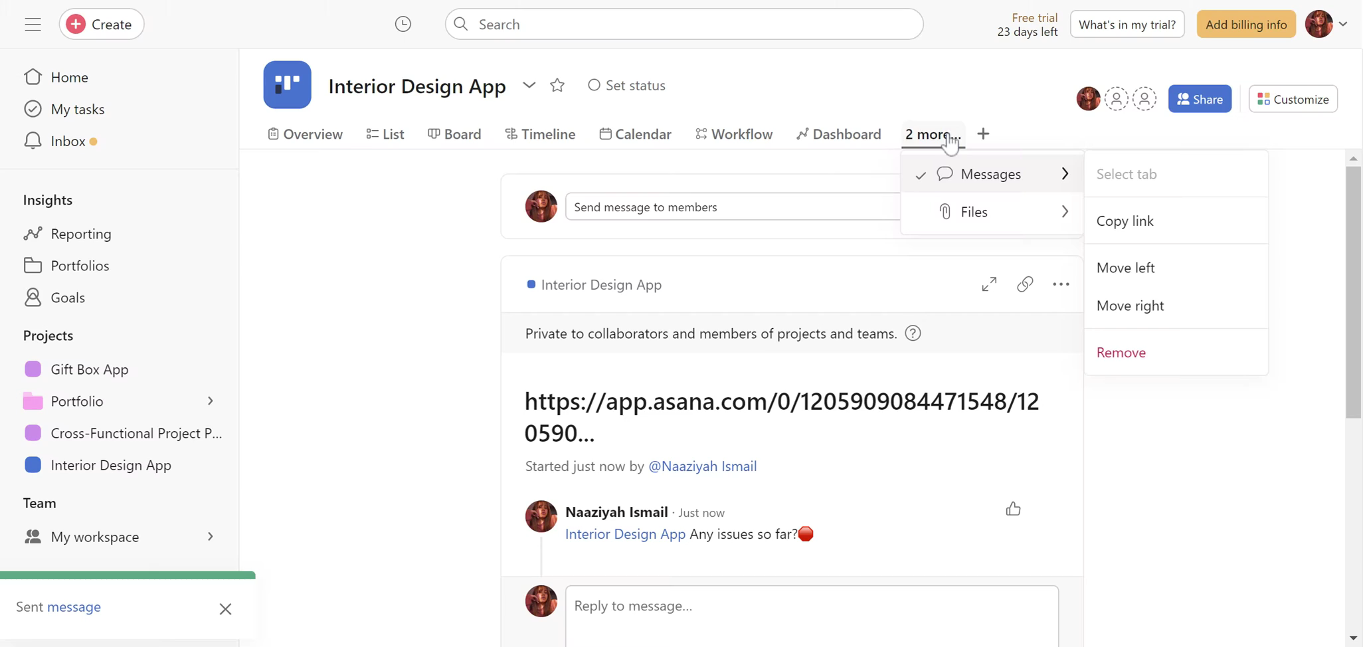This screenshot has width=1363, height=647.
Task: Add a new tab with plus icon
Action: tap(983, 134)
